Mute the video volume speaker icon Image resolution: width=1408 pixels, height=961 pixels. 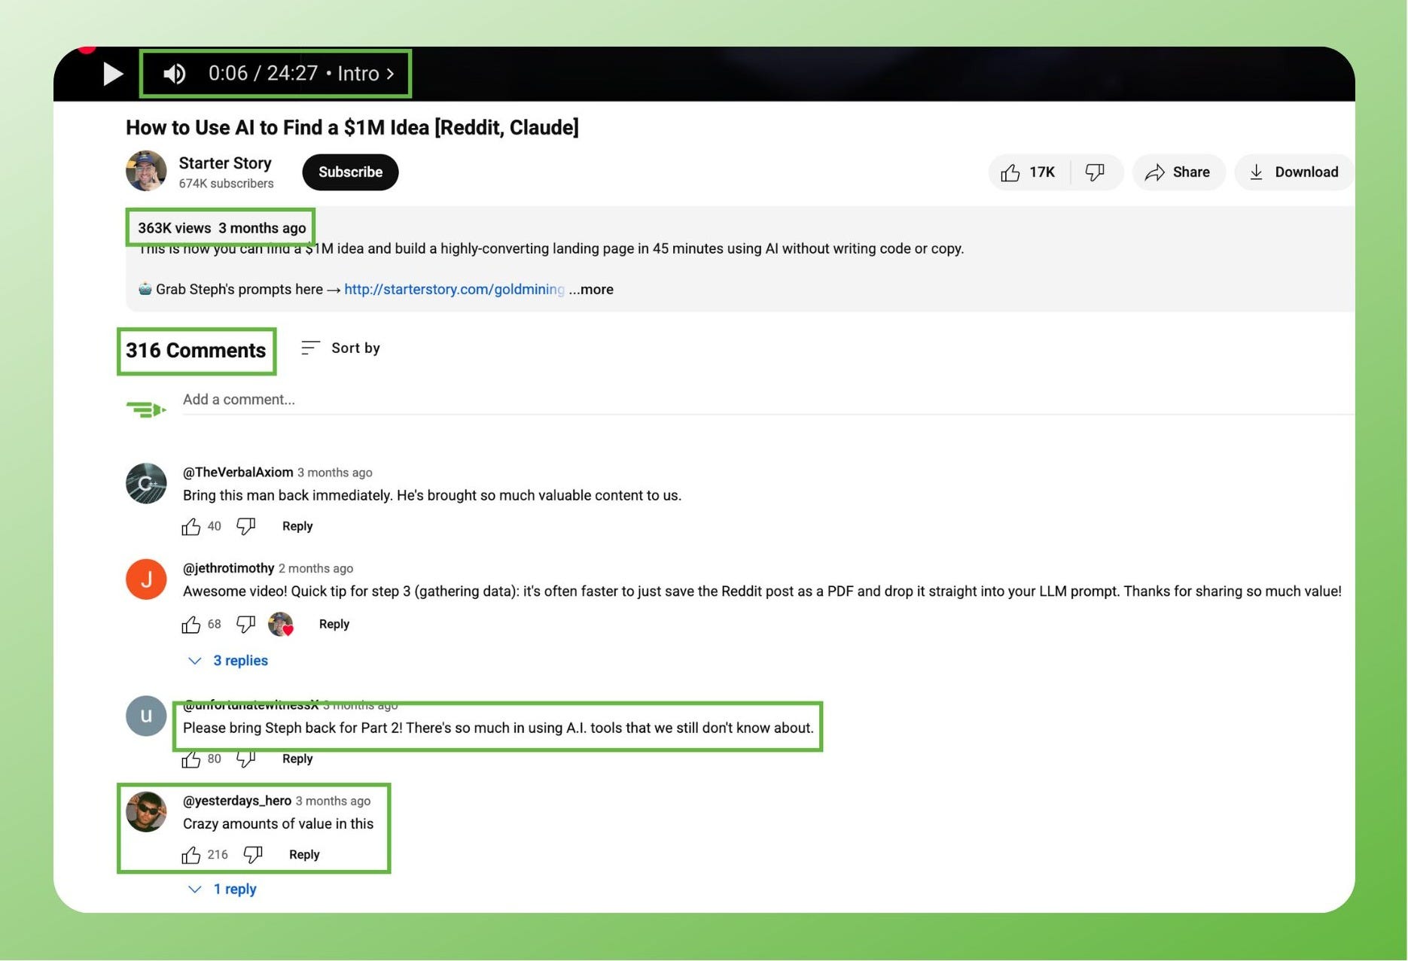pos(175,74)
